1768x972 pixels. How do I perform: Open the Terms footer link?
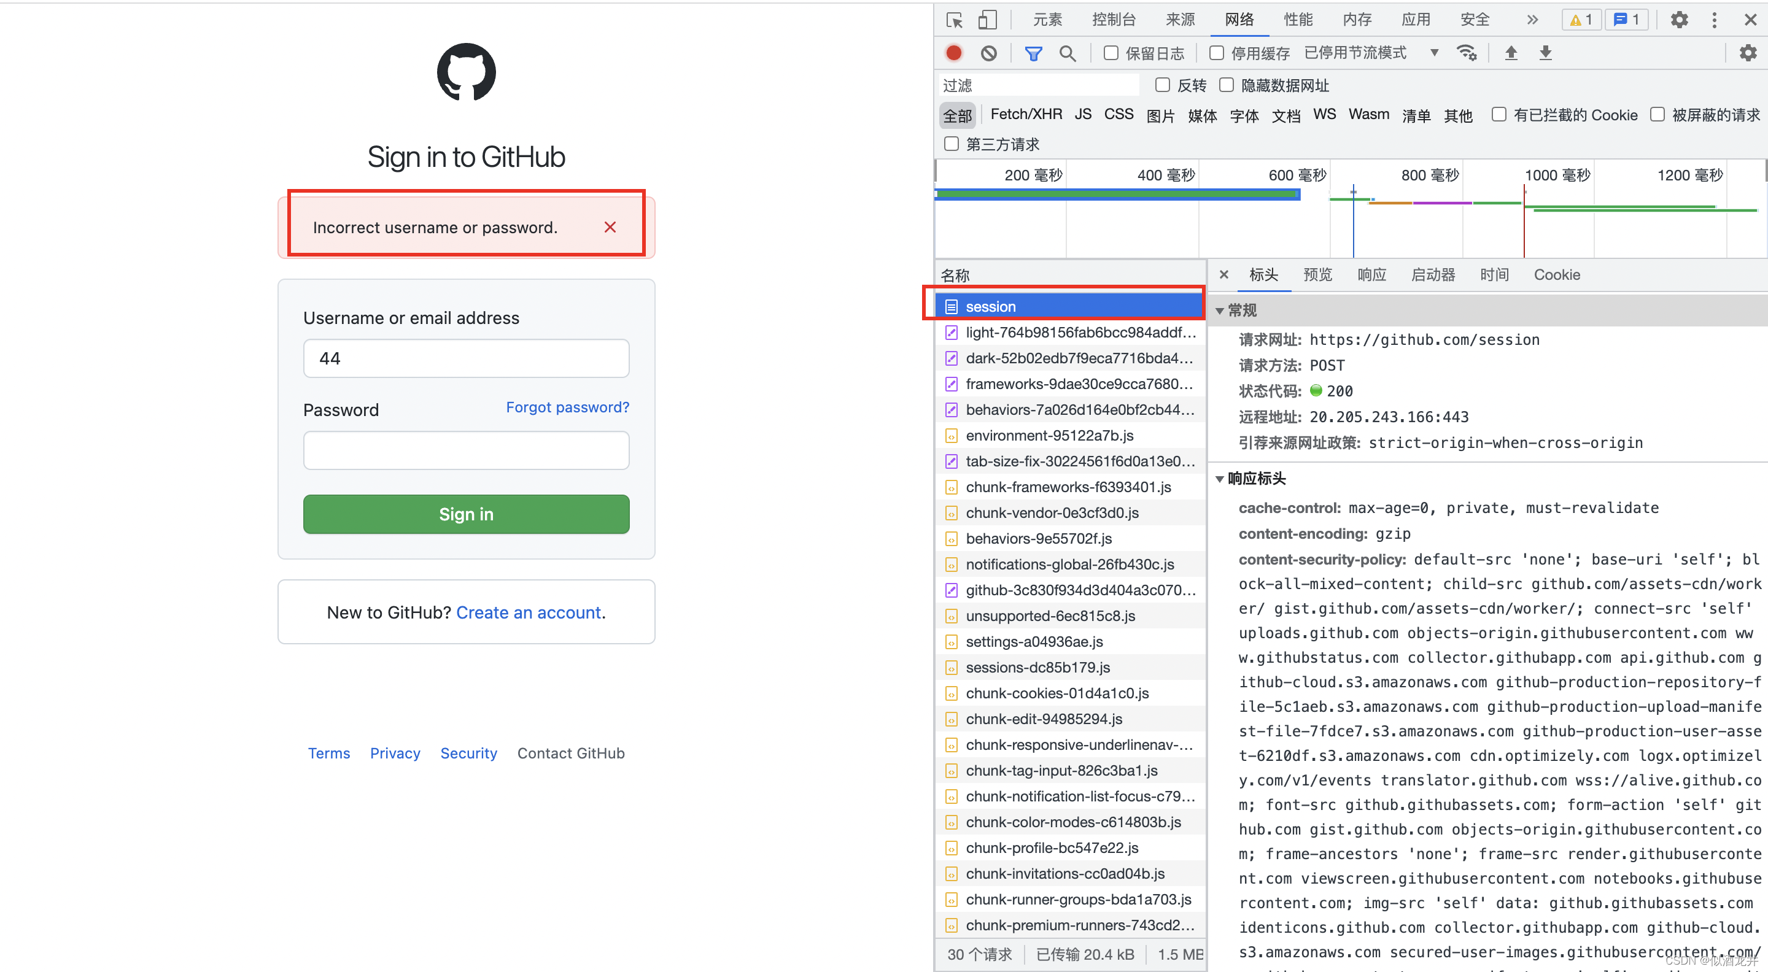point(329,752)
